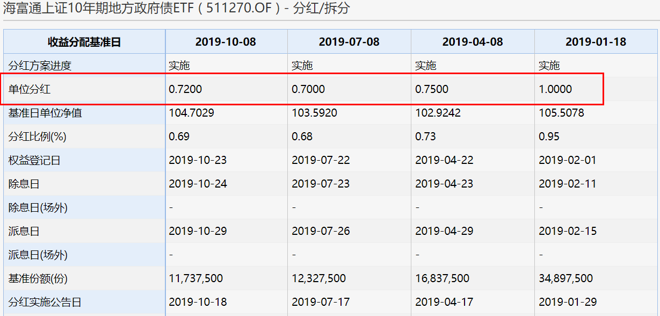
Task: Click 实施 status under 2019-07-08
Action: point(302,66)
